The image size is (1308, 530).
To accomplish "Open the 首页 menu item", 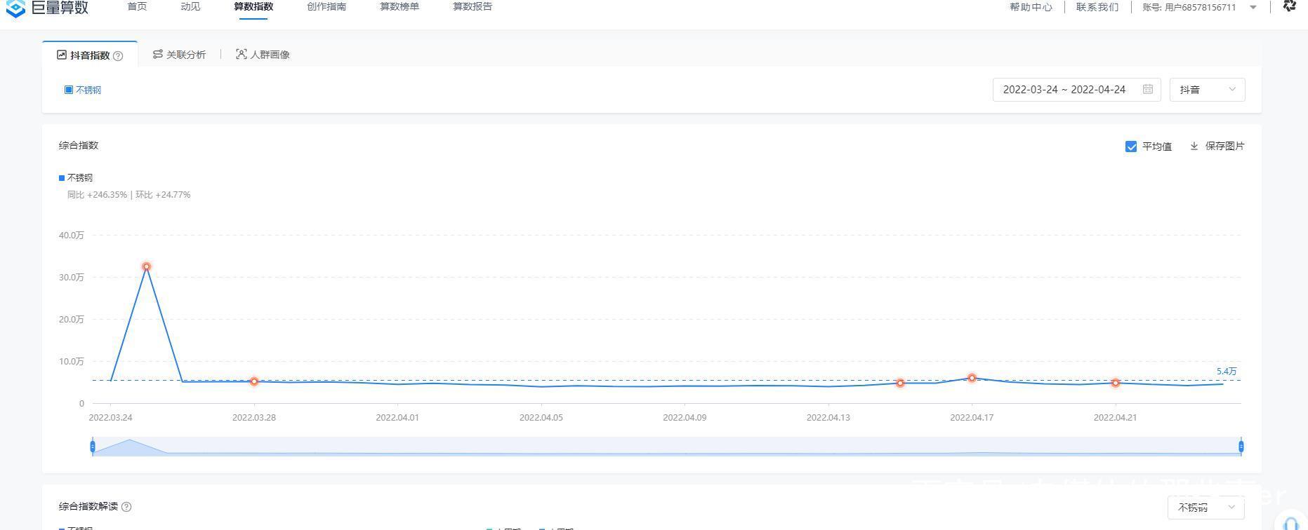I will pos(138,7).
